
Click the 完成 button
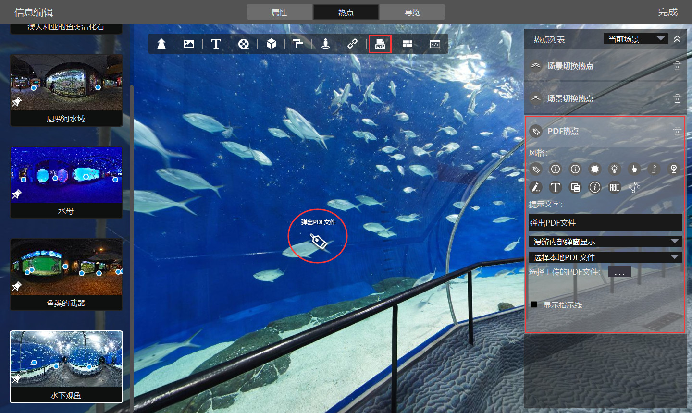(667, 12)
